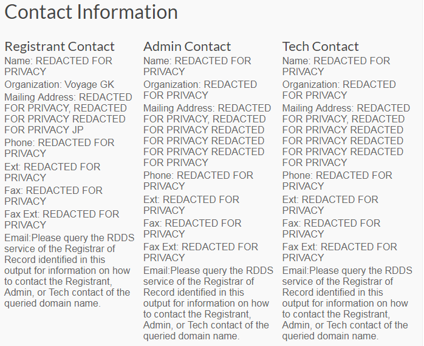Viewport: 424px width, 346px height.
Task: Click Registrant Fax Ext entry
Action: (61, 219)
